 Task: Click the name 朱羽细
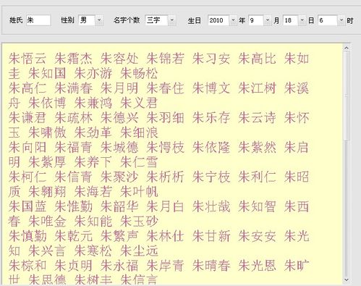pyautogui.click(x=165, y=118)
